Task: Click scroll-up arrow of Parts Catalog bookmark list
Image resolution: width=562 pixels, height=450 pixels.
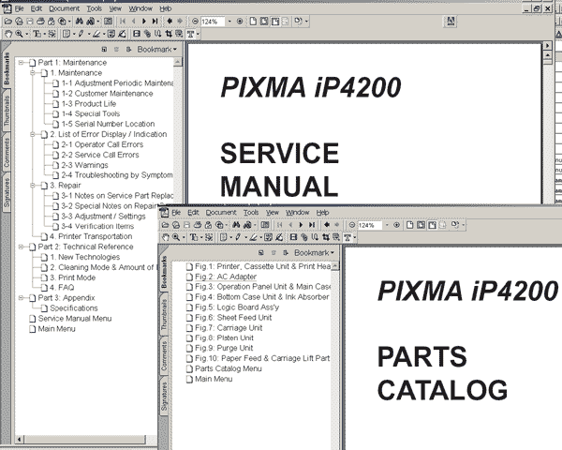Action: click(x=334, y=266)
